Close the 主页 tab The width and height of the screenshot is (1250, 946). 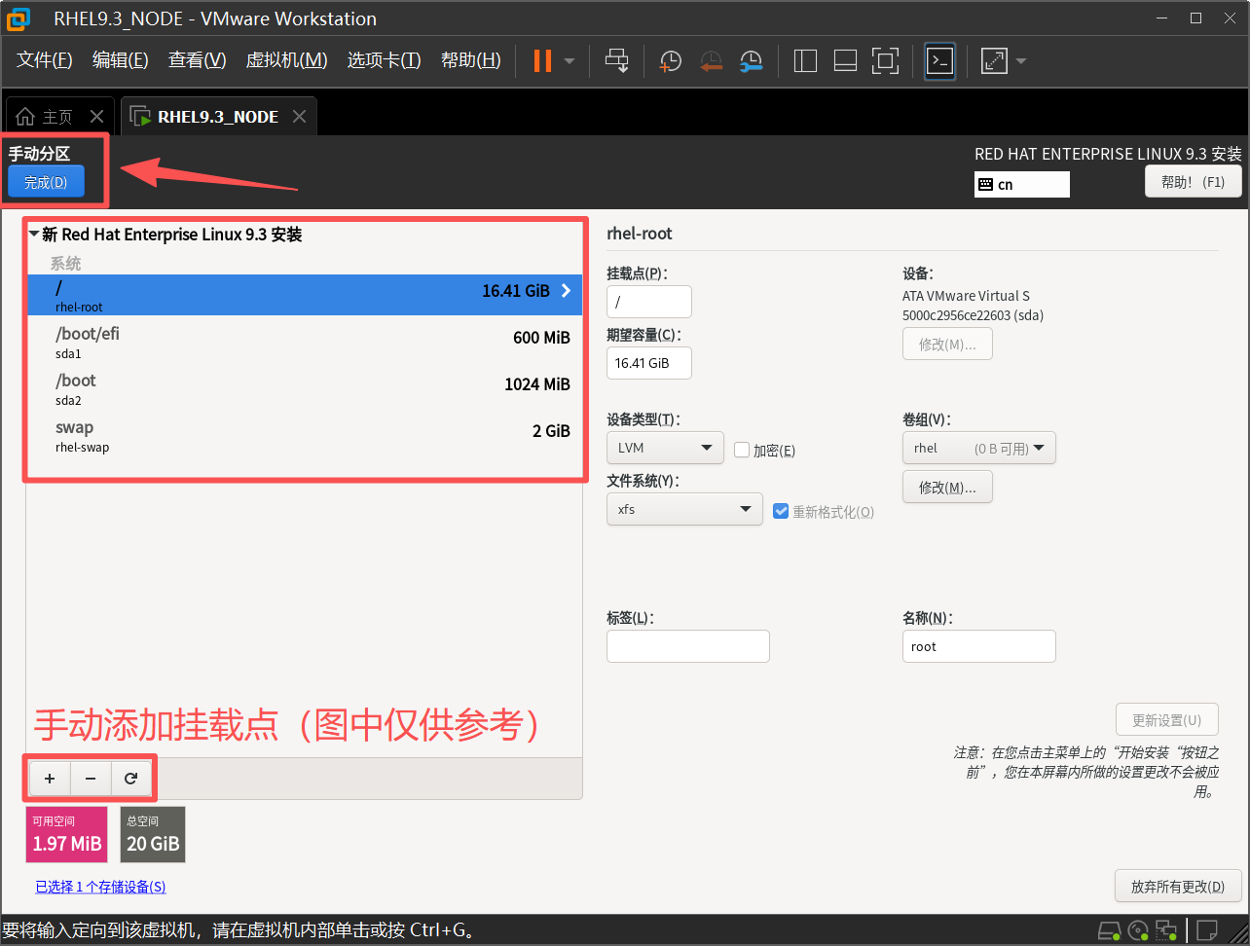(97, 117)
